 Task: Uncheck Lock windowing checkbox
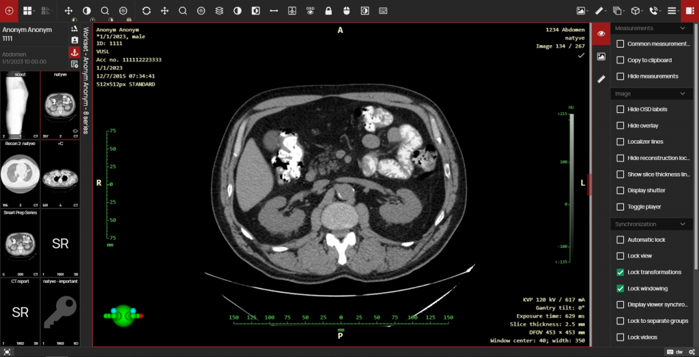pos(620,288)
